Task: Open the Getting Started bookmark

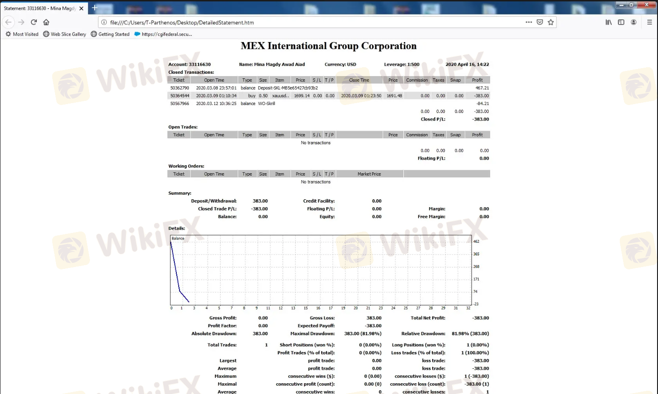Action: coord(111,34)
